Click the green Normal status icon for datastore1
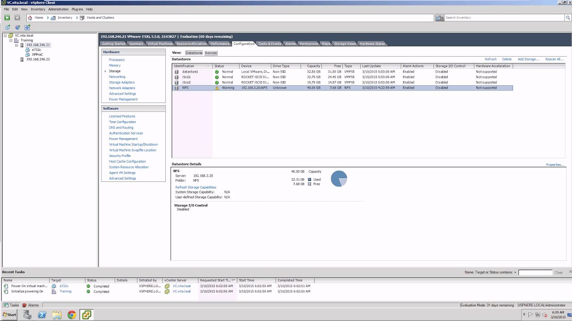Viewport: 572px width, 321px height. tap(217, 72)
